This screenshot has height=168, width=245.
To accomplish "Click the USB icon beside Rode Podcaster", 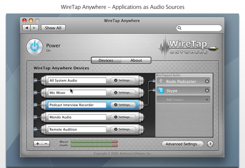I will pyautogui.click(x=161, y=81).
